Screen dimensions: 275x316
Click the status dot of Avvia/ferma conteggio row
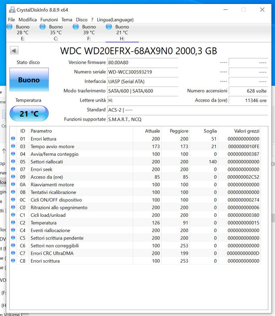click(x=13, y=154)
